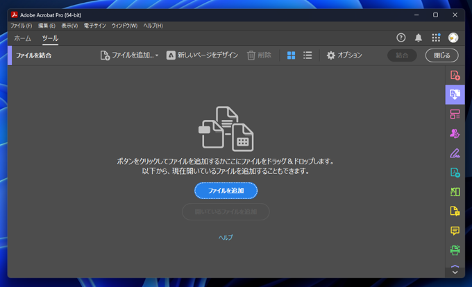Viewport: 472px width, 287px height.
Task: Switch to the ホーム tab
Action: pos(23,38)
